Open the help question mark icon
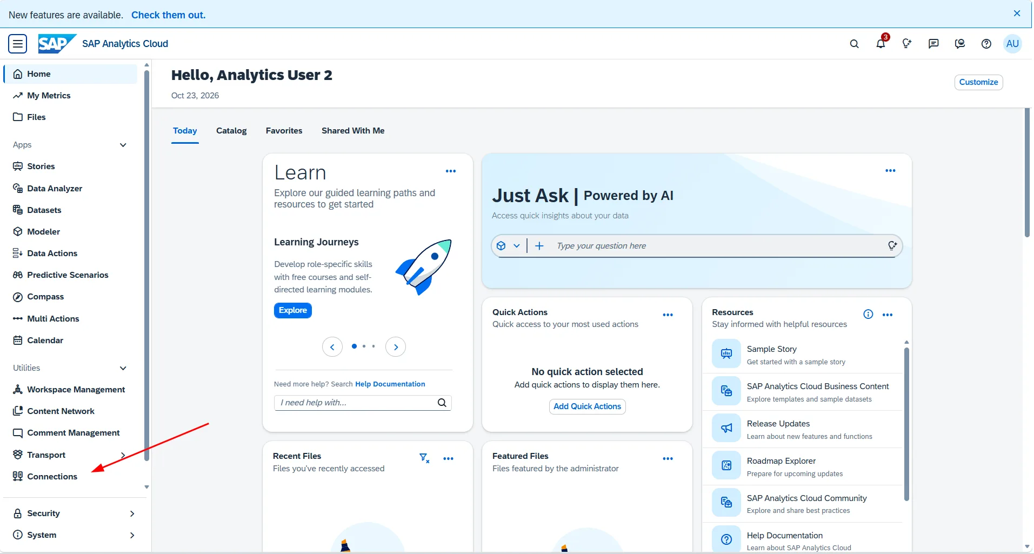 [986, 44]
